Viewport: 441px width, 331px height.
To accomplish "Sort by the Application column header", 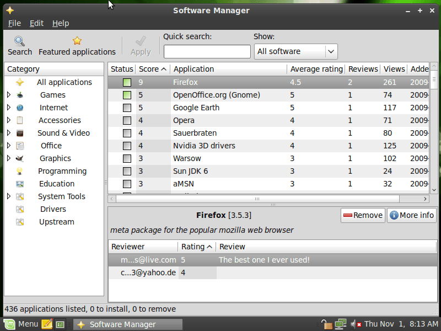I will click(x=229, y=69).
